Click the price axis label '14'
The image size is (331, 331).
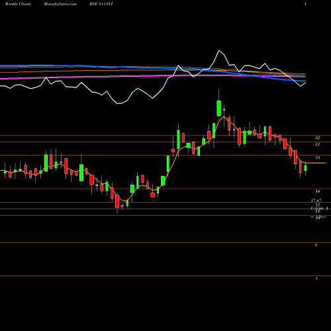pyautogui.click(x=318, y=191)
